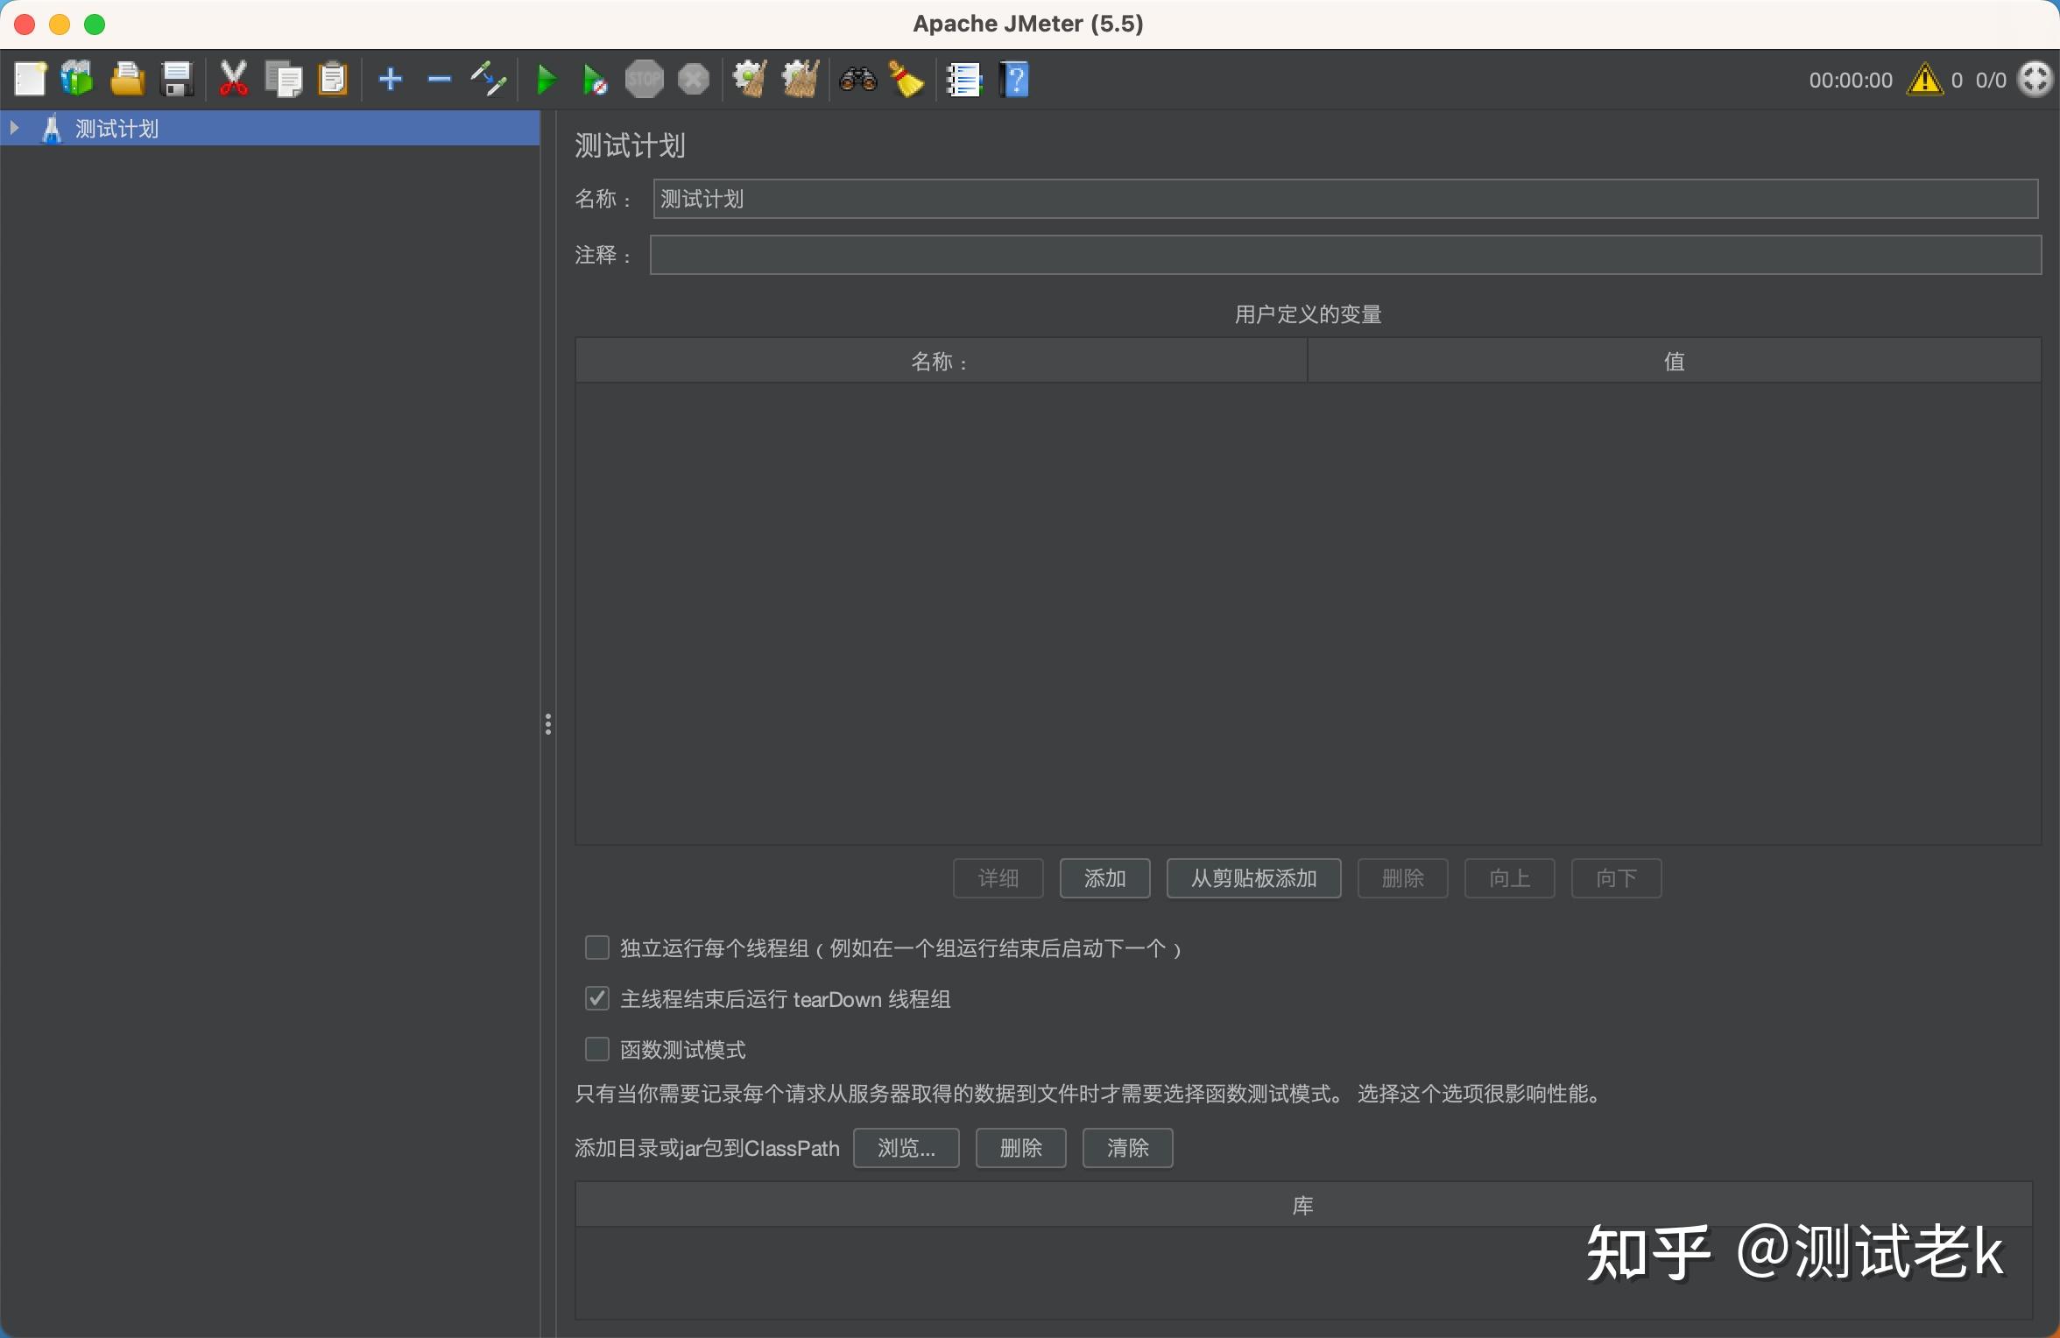This screenshot has height=1338, width=2060.
Task: Open search using binoculars icon
Action: tap(857, 79)
